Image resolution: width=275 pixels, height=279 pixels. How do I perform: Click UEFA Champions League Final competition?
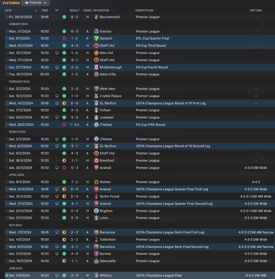(x=159, y=275)
